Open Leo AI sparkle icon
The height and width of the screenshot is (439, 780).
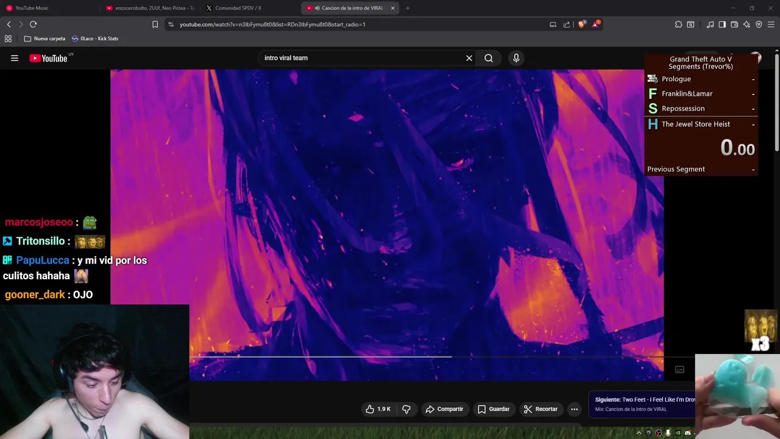746,24
